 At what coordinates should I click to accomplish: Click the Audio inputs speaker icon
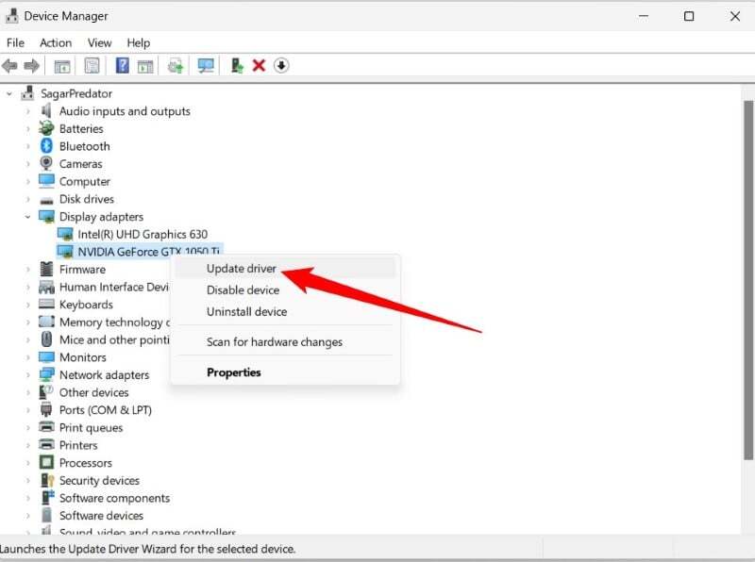click(46, 110)
